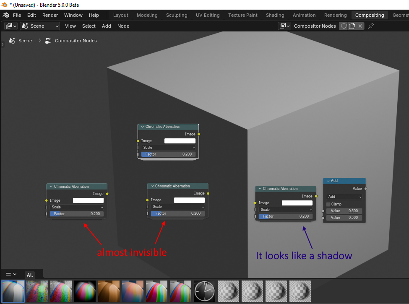
Task: Click Image output socket of Chromatic Aberration beside Add
Action: point(316,196)
